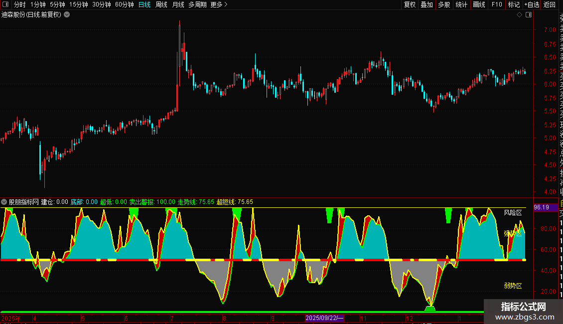The image size is (563, 324).
Task: Click the 20.00 indicator axis label
Action: 548,291
